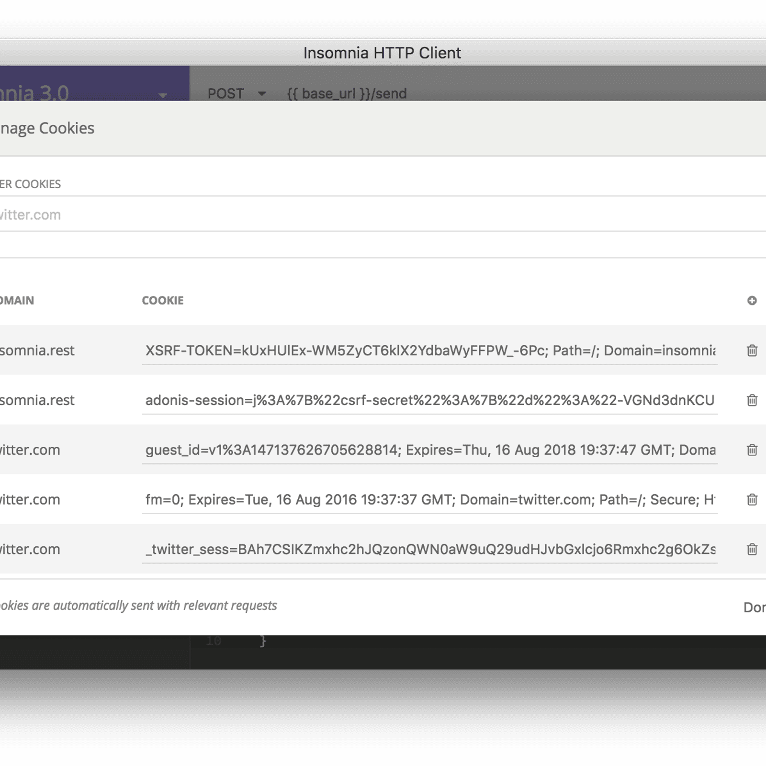Edit the XSRF-TOKEN cookie value field
766x766 pixels.
tap(429, 351)
